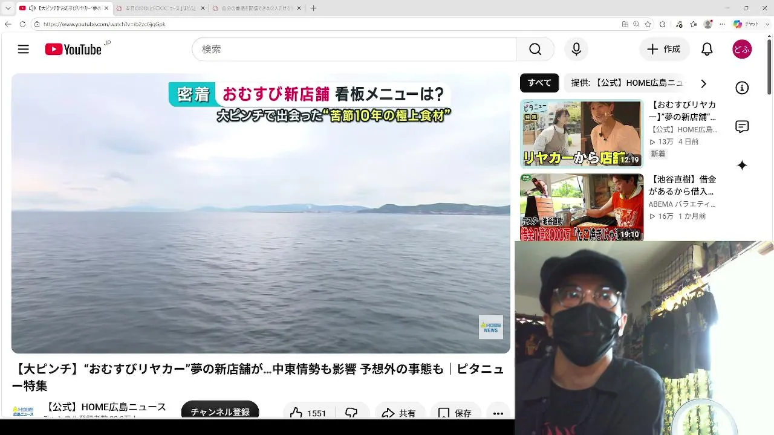
Task: Click the info circle side icon
Action: (x=742, y=88)
